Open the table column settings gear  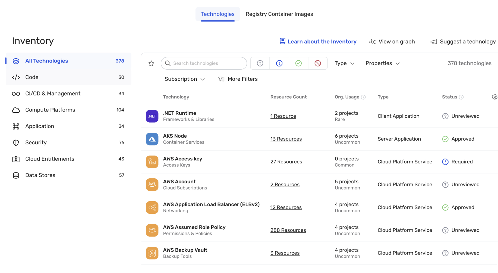click(x=495, y=97)
